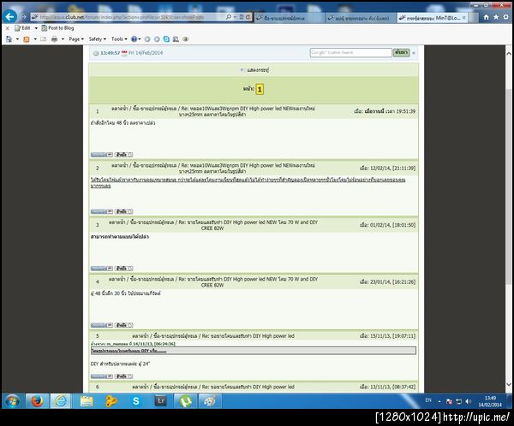Click the right button under post 4
Viewport: 514px width, 426px height.
point(124,325)
